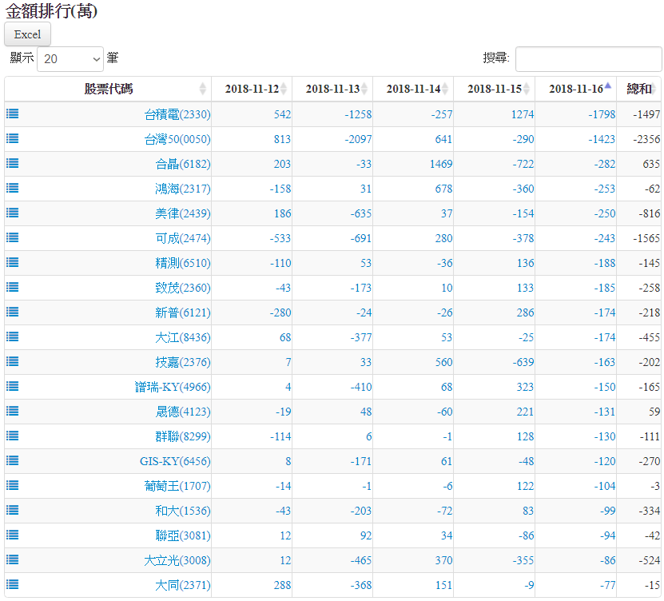664x601 pixels.
Task: Open the 大立光(3008) stock link
Action: (177, 560)
